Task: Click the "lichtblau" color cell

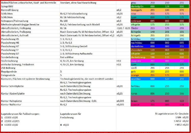Action: click(x=138, y=39)
